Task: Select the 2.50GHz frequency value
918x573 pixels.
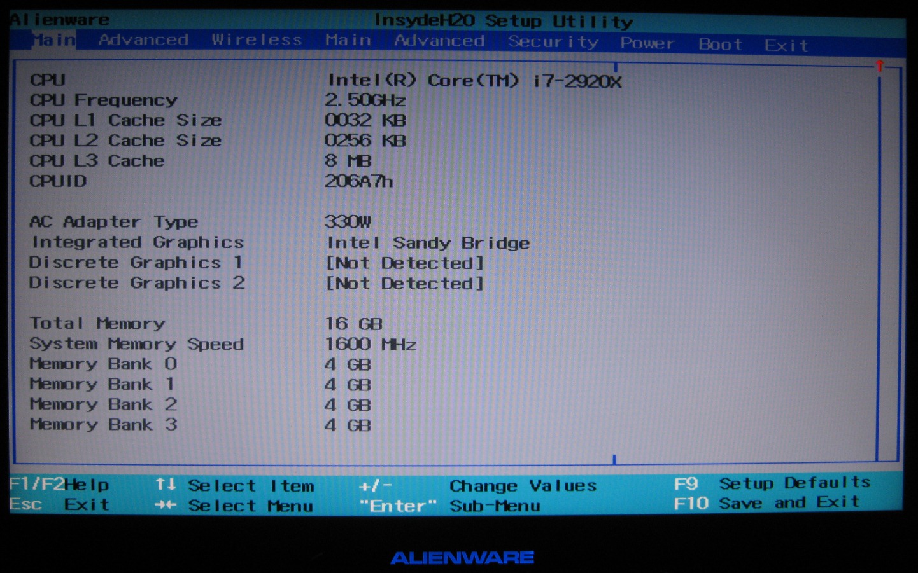Action: [x=365, y=100]
